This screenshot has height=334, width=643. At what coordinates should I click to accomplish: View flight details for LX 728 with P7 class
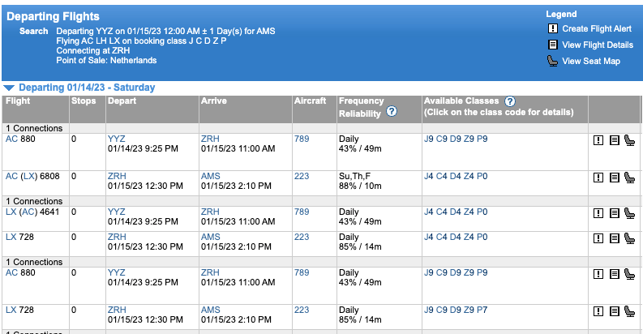tap(614, 311)
